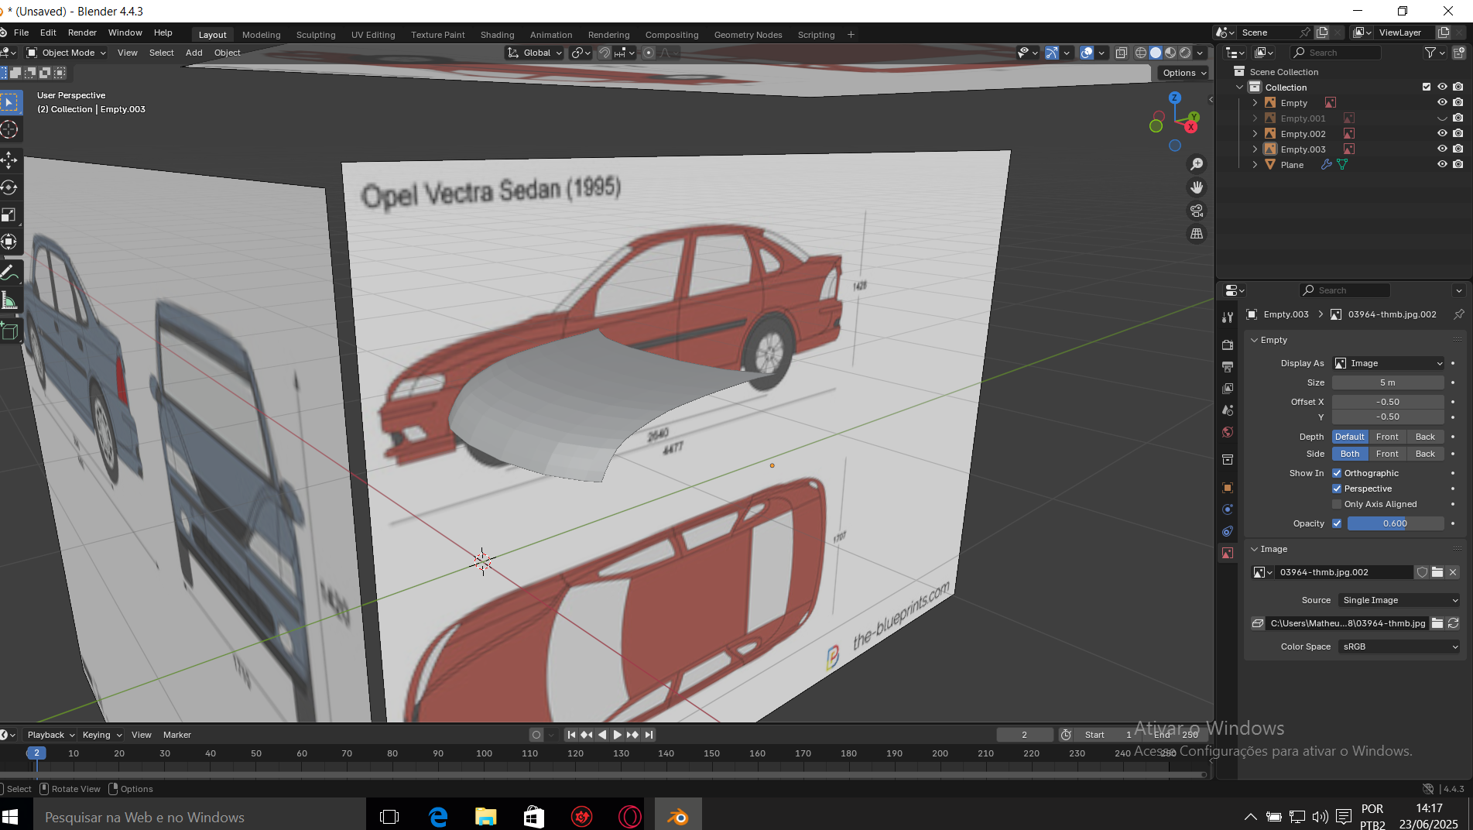Open the Object Mode dropdown
This screenshot has height=830, width=1473.
click(x=67, y=53)
